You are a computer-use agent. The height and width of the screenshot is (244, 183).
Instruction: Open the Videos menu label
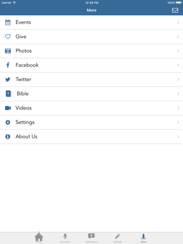point(23,108)
